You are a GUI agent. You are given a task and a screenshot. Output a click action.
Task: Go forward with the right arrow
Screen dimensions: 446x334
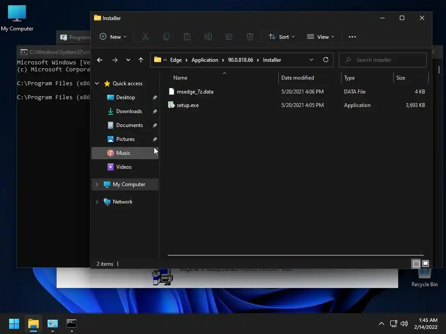pyautogui.click(x=115, y=60)
